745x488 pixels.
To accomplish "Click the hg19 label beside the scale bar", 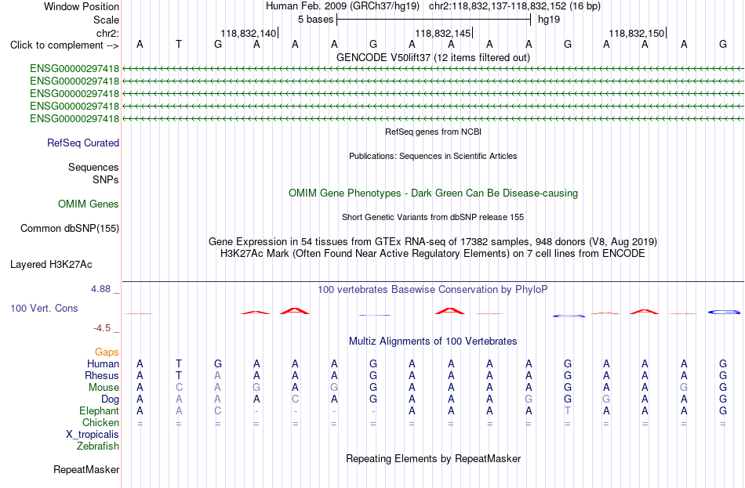I will (x=549, y=20).
